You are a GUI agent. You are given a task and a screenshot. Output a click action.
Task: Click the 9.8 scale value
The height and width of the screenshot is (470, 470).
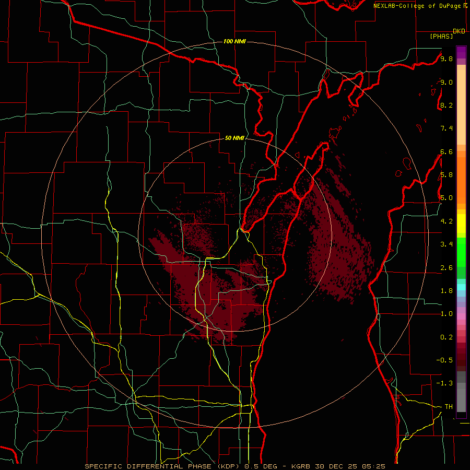click(x=446, y=59)
